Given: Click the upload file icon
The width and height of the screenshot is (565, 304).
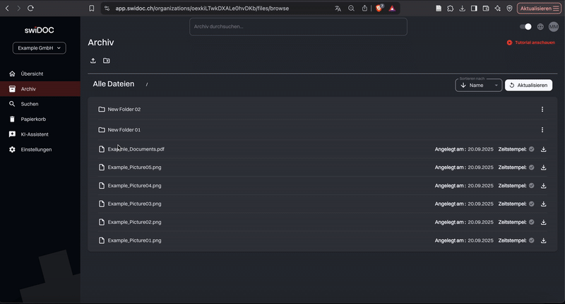Looking at the screenshot, I should tap(93, 61).
